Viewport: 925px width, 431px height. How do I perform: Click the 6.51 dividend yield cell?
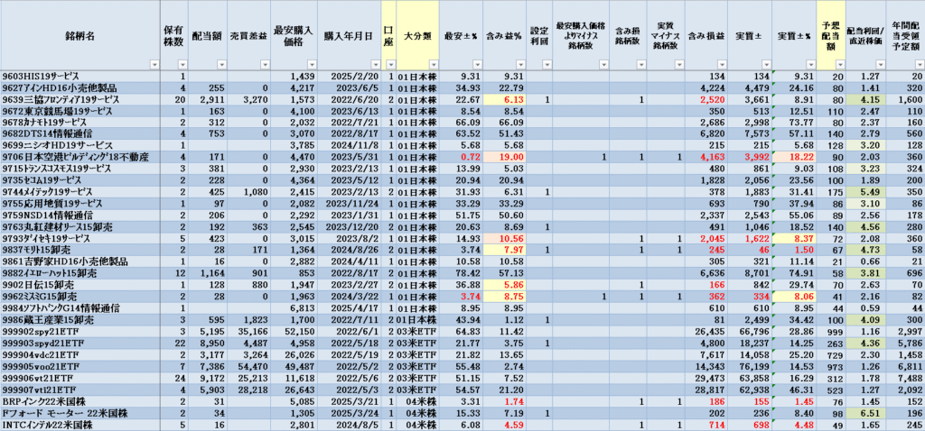pyautogui.click(x=865, y=413)
